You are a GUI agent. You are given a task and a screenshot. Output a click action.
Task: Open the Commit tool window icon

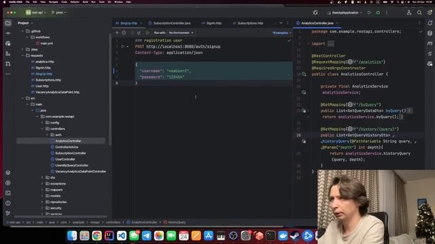click(x=8, y=33)
